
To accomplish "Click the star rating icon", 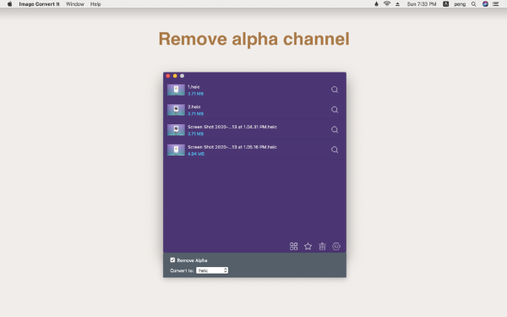I will (x=308, y=247).
